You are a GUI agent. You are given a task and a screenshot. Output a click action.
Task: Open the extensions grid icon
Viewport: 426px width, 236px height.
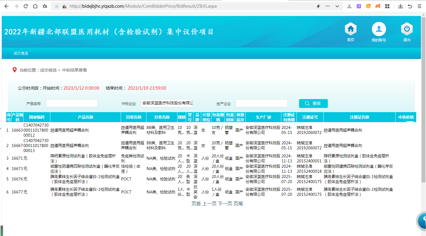[387, 6]
